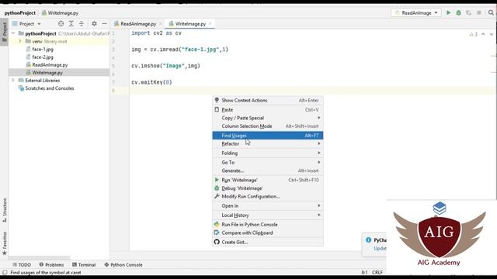The image size is (497, 279).
Task: Select Scratches and Consoles in the project tree
Action: coord(50,88)
